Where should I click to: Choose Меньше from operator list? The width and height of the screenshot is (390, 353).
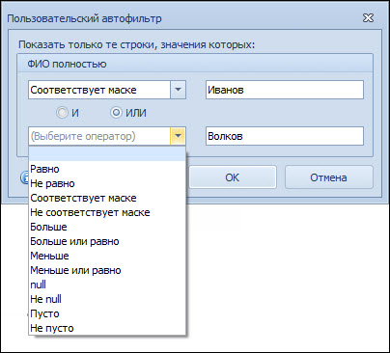pos(107,256)
